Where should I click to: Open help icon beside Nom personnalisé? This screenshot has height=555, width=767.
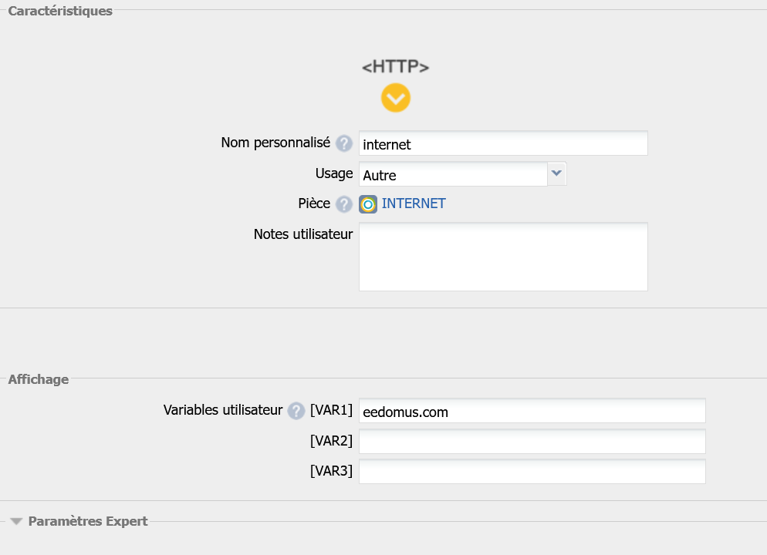coord(344,144)
